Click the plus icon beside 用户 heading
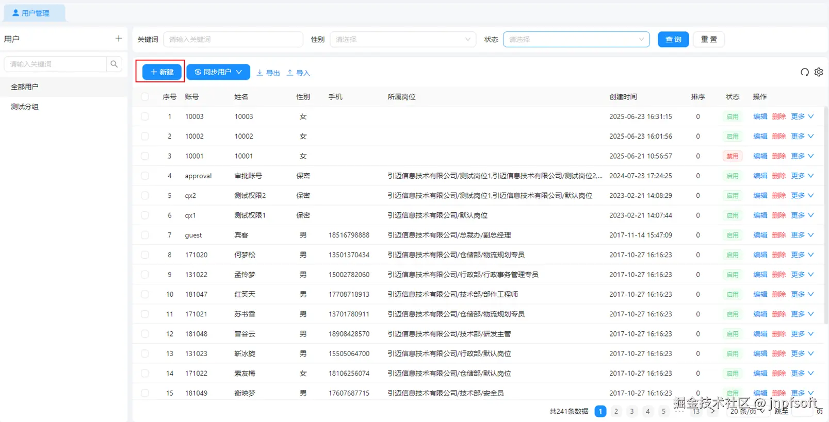829x422 pixels. [119, 39]
